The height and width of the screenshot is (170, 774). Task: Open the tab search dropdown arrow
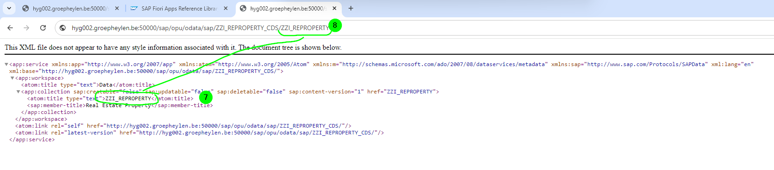(x=9, y=8)
